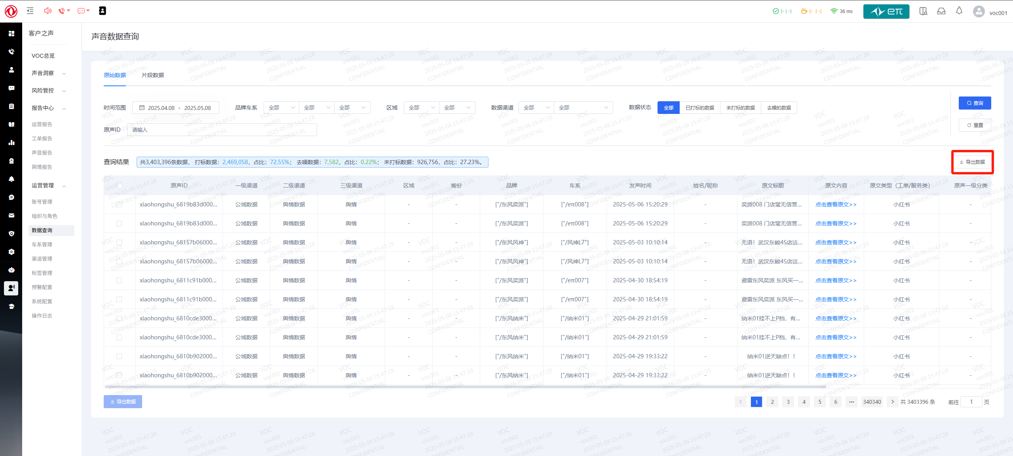Click the envelope mail icon in left rail
This screenshot has height=456, width=1013.
coord(11,215)
